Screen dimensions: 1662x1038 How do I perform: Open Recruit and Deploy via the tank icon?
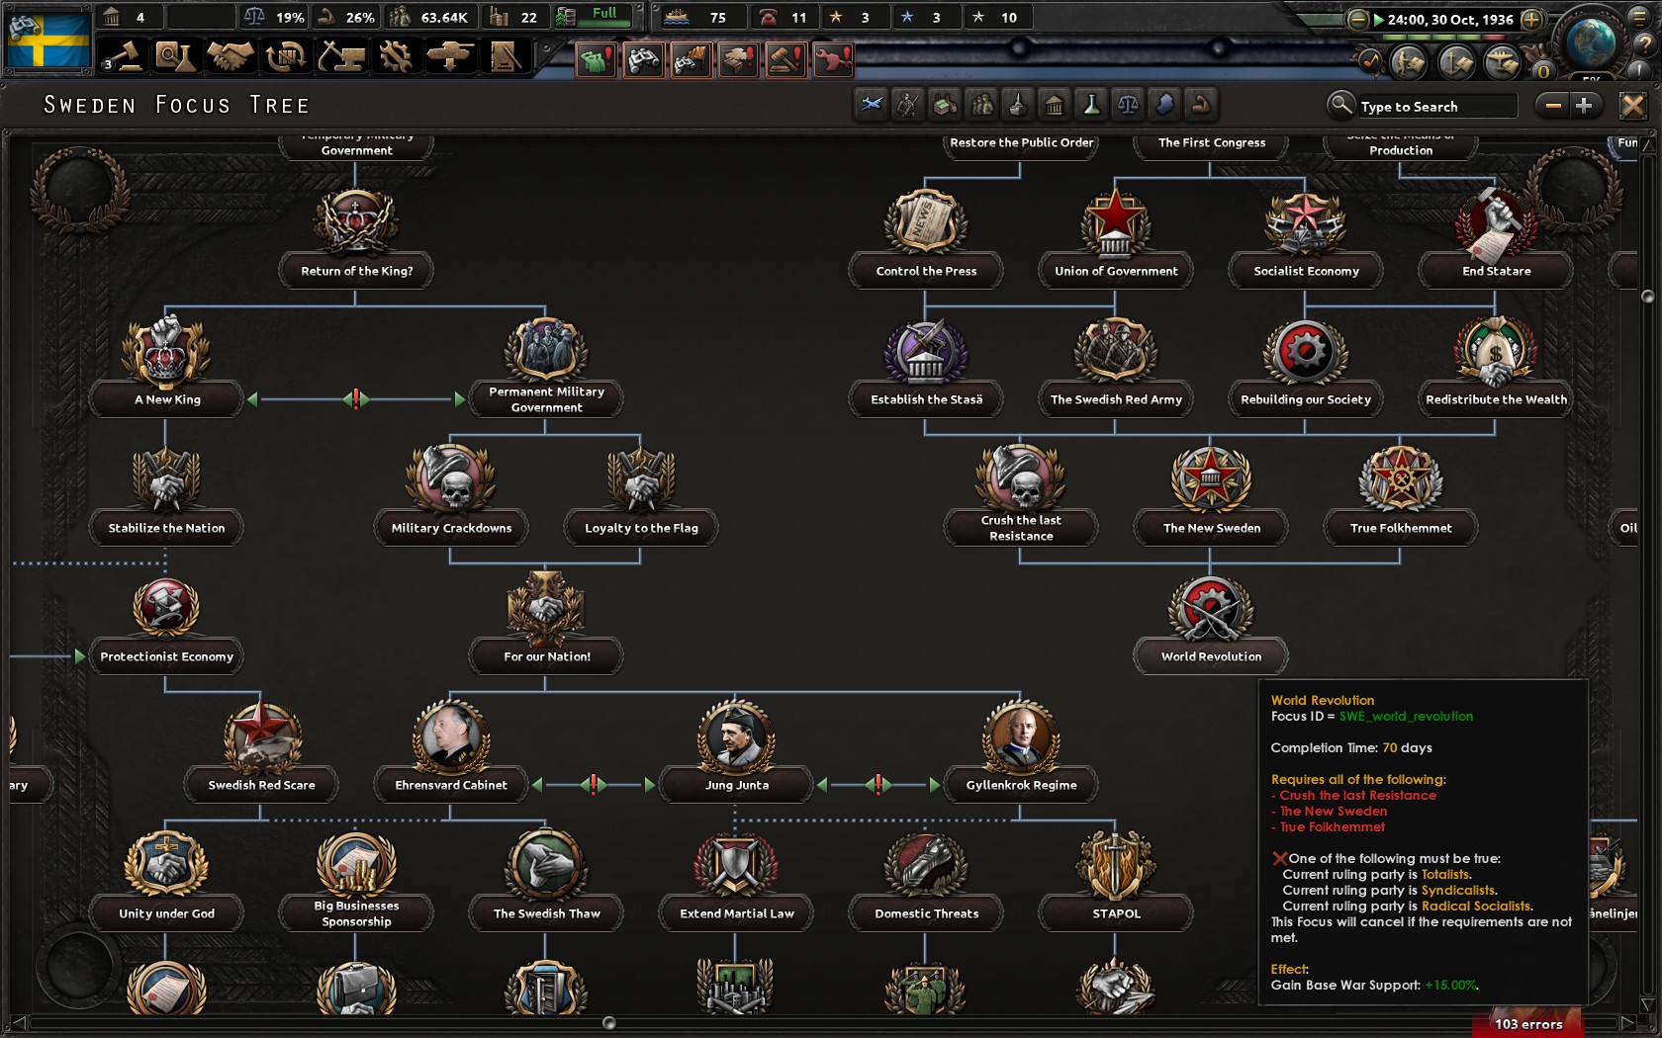pos(450,56)
